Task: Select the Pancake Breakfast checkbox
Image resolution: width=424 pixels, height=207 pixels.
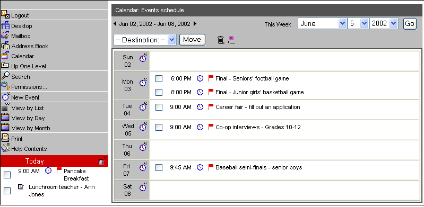Action: coord(7,175)
